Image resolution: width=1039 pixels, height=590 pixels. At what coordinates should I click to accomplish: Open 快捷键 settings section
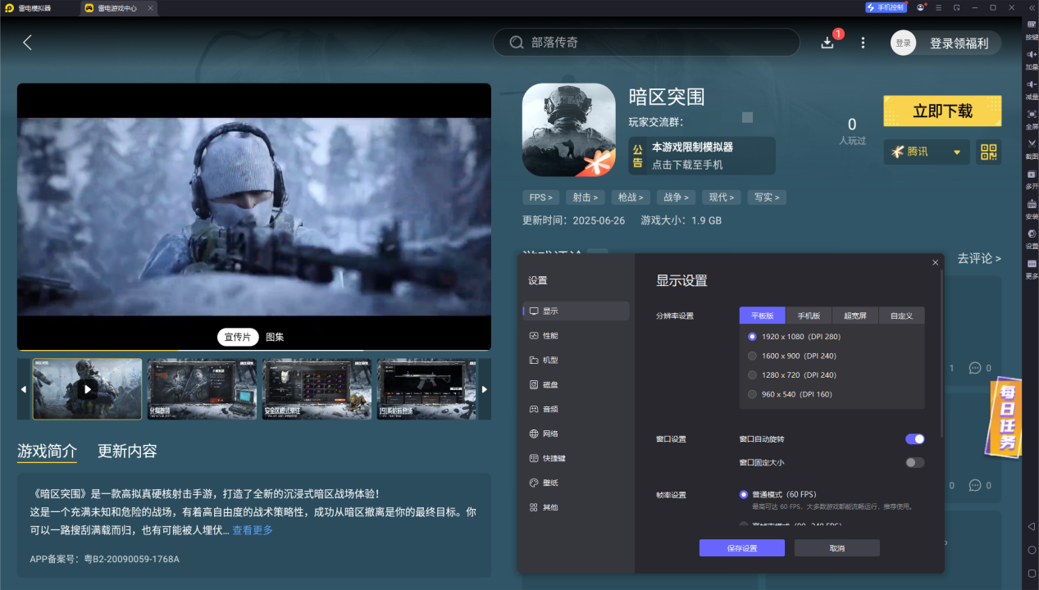[576, 458]
